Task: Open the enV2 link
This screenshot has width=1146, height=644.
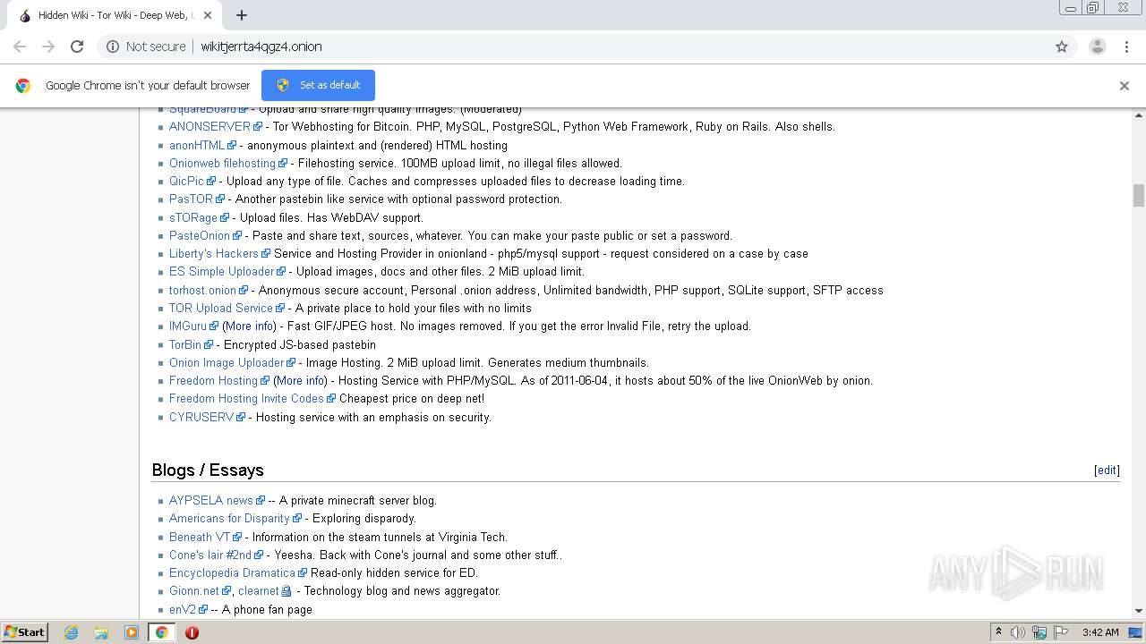Action: pyautogui.click(x=183, y=609)
